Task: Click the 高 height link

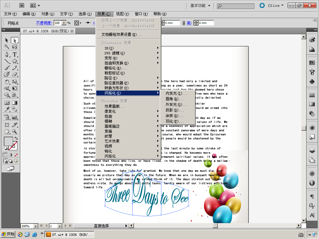Action: pos(189,23)
